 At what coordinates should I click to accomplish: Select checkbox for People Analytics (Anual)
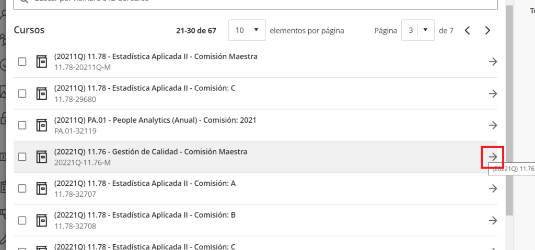(x=22, y=125)
